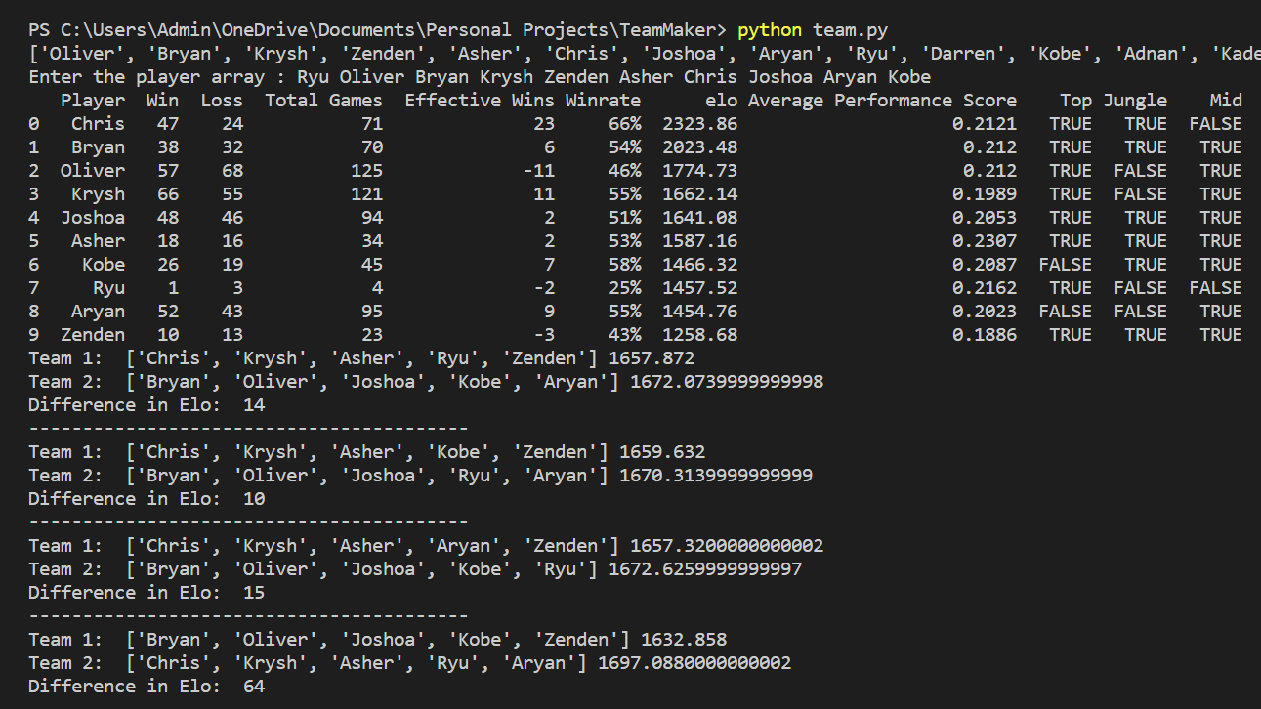Click team average 1657.872

(652, 358)
